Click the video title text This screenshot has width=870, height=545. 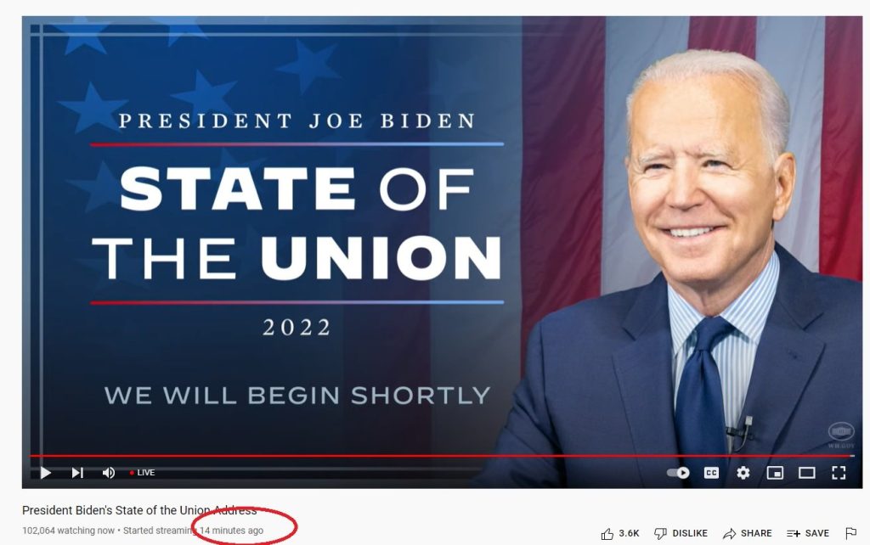tap(139, 510)
